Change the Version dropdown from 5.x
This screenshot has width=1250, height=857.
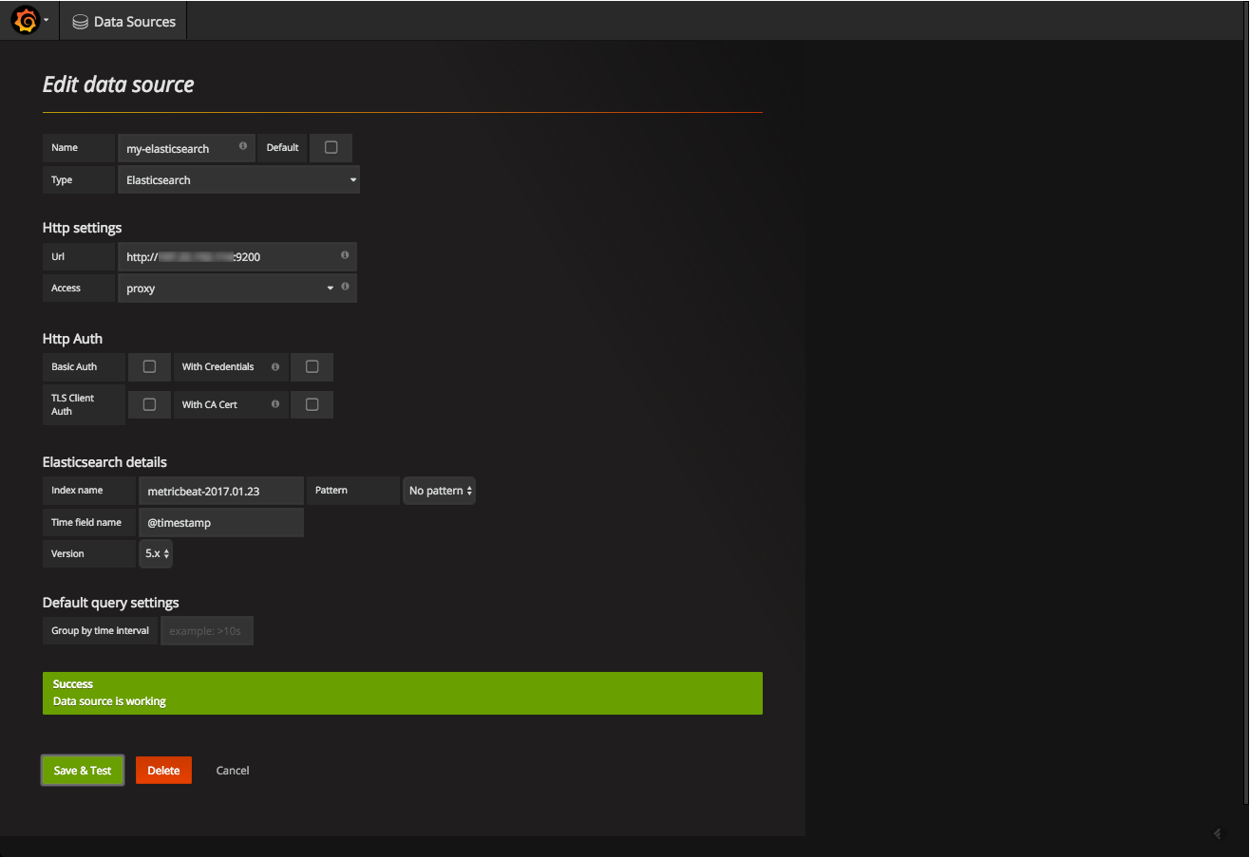pyautogui.click(x=156, y=553)
